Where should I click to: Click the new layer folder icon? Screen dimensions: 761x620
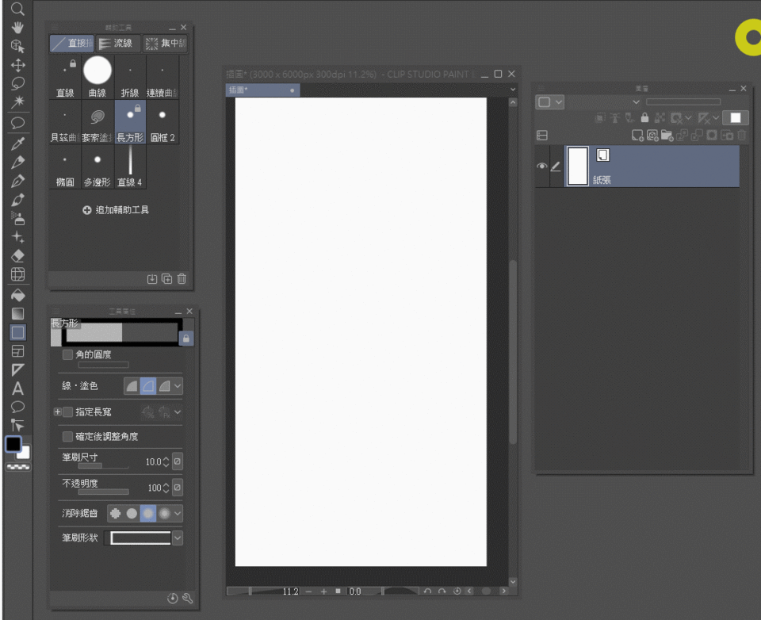667,136
